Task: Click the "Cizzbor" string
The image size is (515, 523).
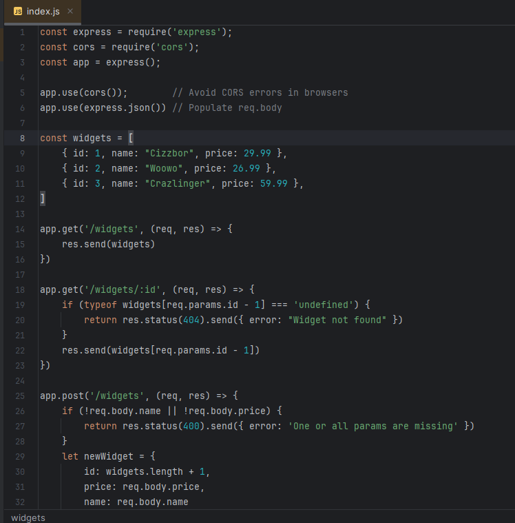Action: click(169, 154)
